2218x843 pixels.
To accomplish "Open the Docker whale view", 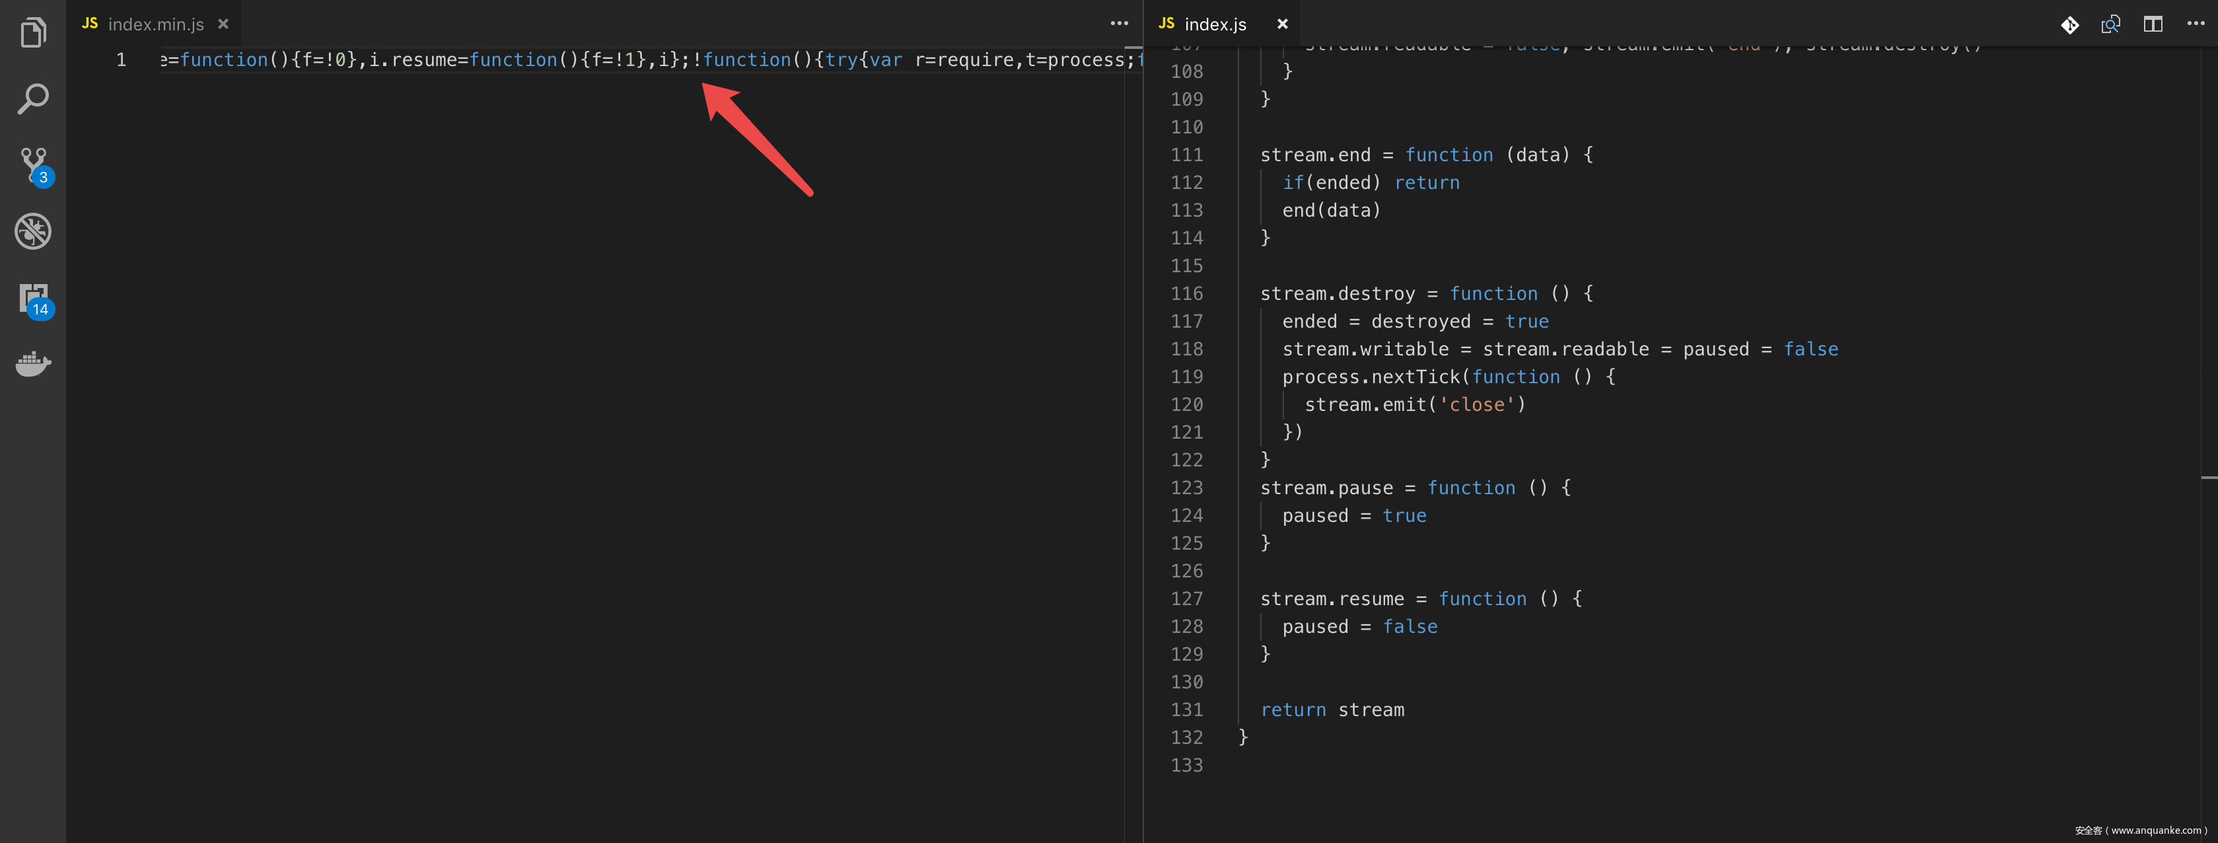I will (x=33, y=364).
